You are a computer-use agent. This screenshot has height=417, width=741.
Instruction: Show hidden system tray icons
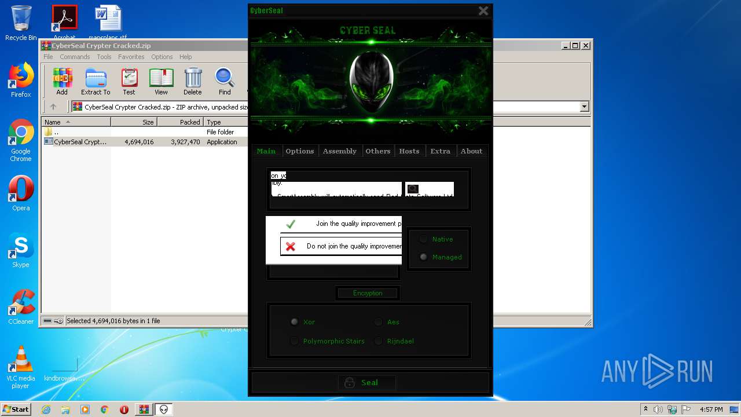tap(645, 409)
